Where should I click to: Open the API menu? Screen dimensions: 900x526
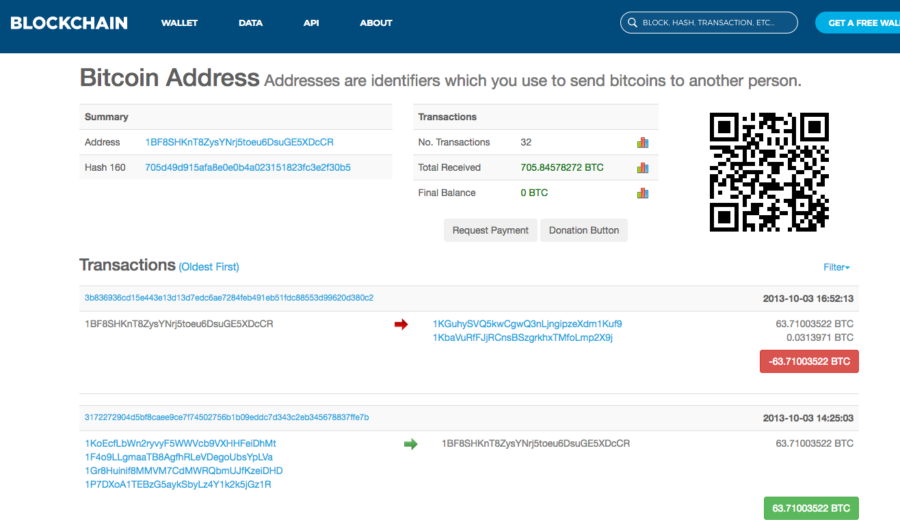311,23
